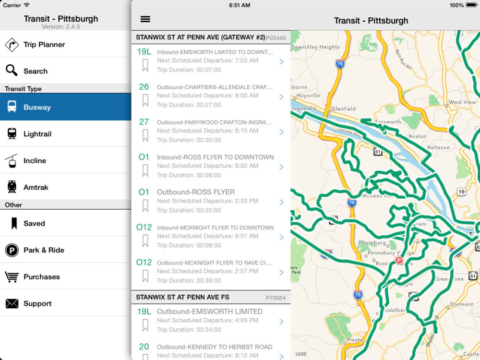The height and width of the screenshot is (360, 480).
Task: Click route number 19L for Inbound Emsworth
Action: coord(144,52)
